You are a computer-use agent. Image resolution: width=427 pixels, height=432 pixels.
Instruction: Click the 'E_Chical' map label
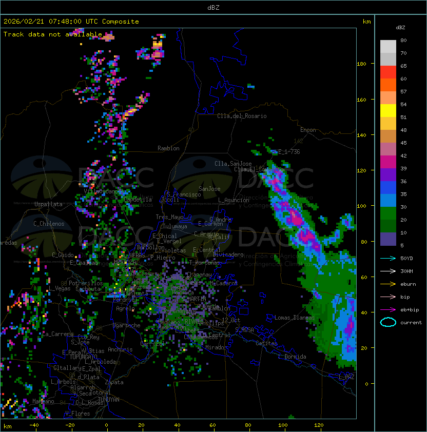(x=165, y=236)
